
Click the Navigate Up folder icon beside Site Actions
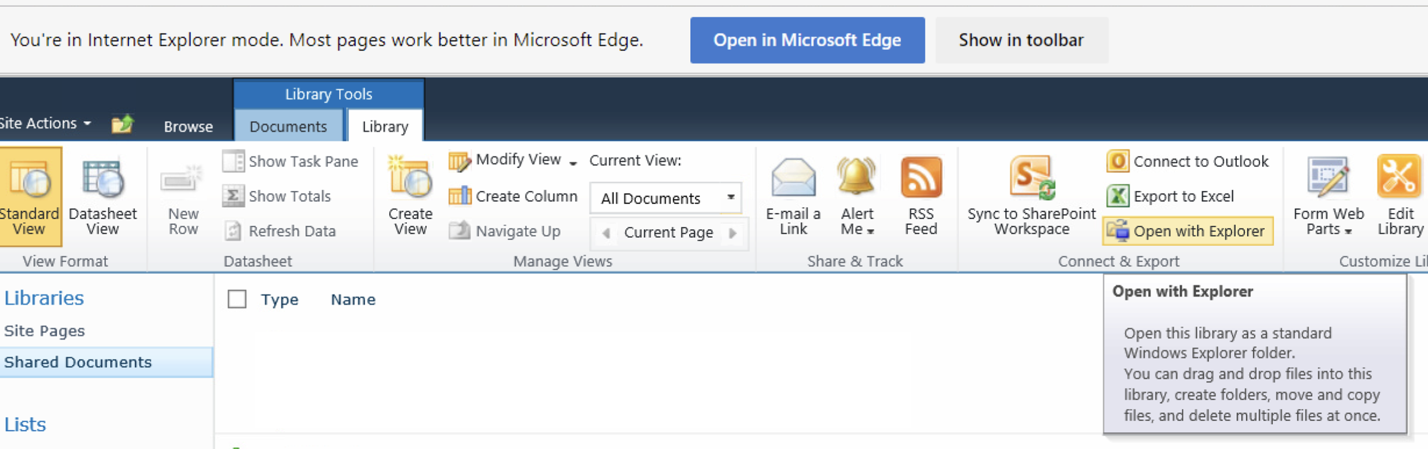tap(122, 124)
